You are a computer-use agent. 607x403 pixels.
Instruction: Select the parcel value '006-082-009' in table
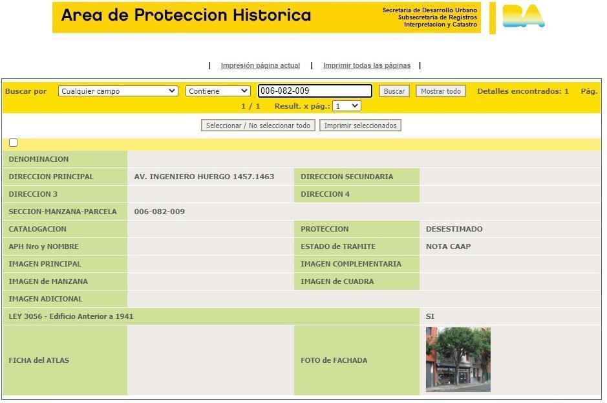click(x=160, y=212)
